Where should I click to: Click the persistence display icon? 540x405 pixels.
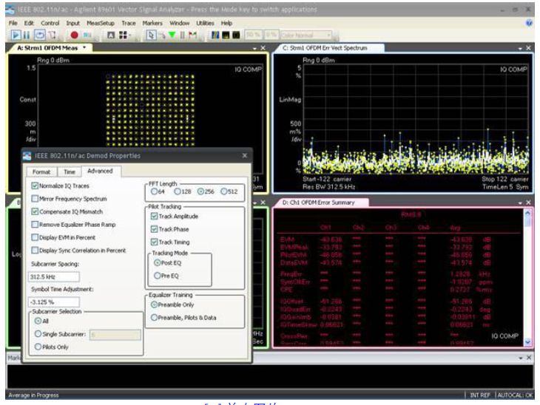pos(226,35)
